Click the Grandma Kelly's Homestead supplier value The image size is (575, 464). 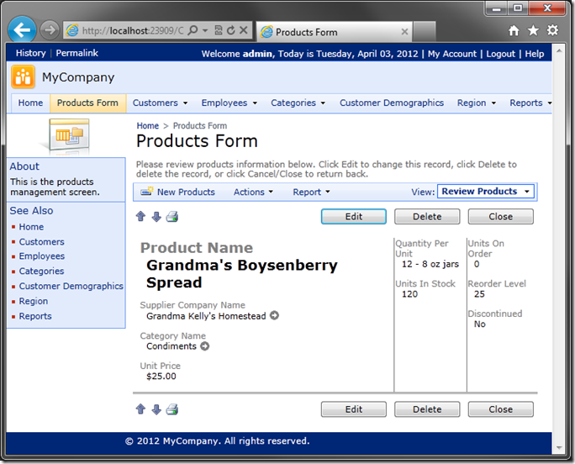point(206,316)
